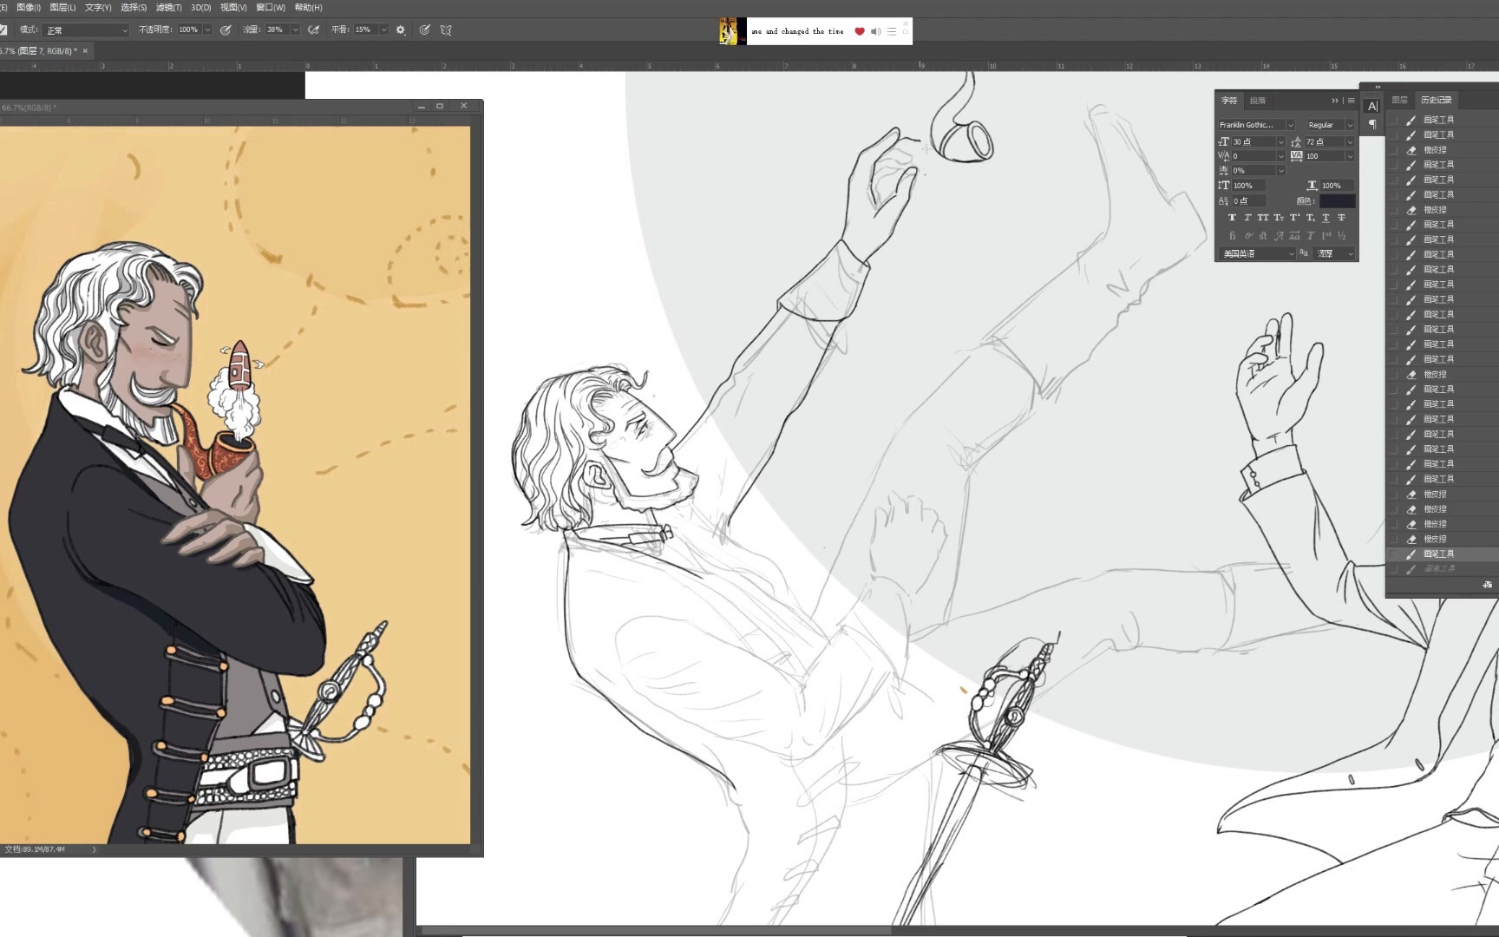Click the stylistic alternates aa icon
1499x937 pixels.
point(1294,235)
